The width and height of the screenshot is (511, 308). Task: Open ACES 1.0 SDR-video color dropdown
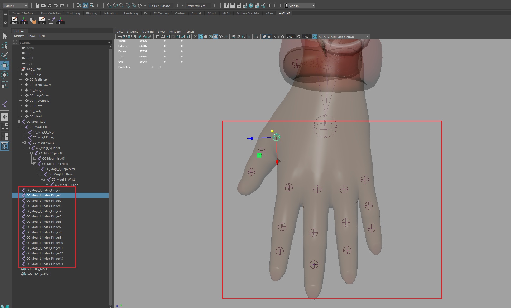point(344,37)
